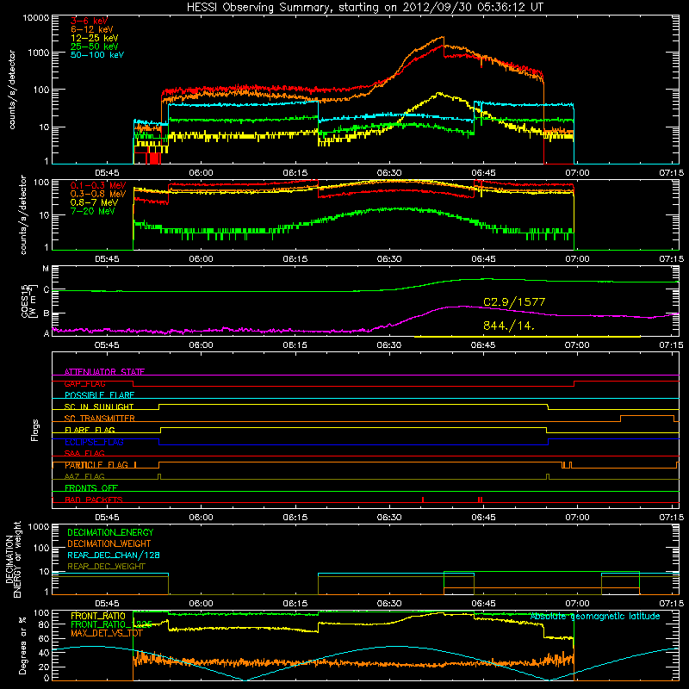Select the ATTENUATOR_STATE flag label
This screenshot has width=689, height=689.
(104, 372)
